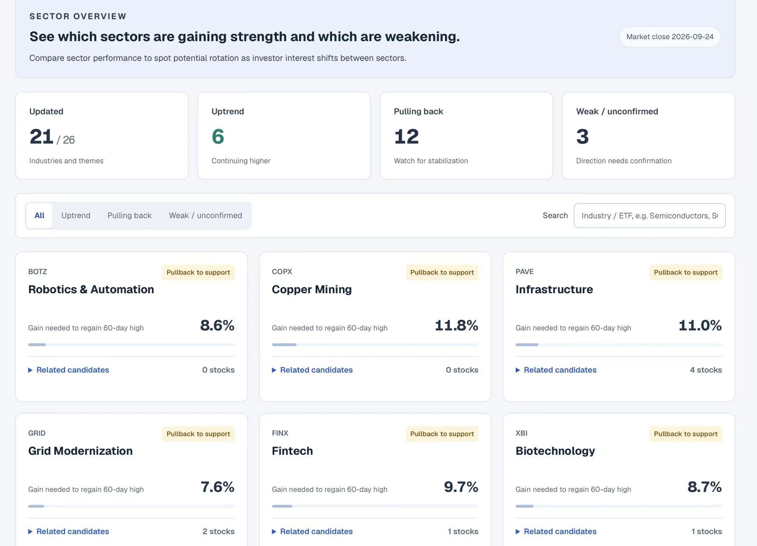Switch to the Uptrend filter tab
The width and height of the screenshot is (757, 546).
76,216
